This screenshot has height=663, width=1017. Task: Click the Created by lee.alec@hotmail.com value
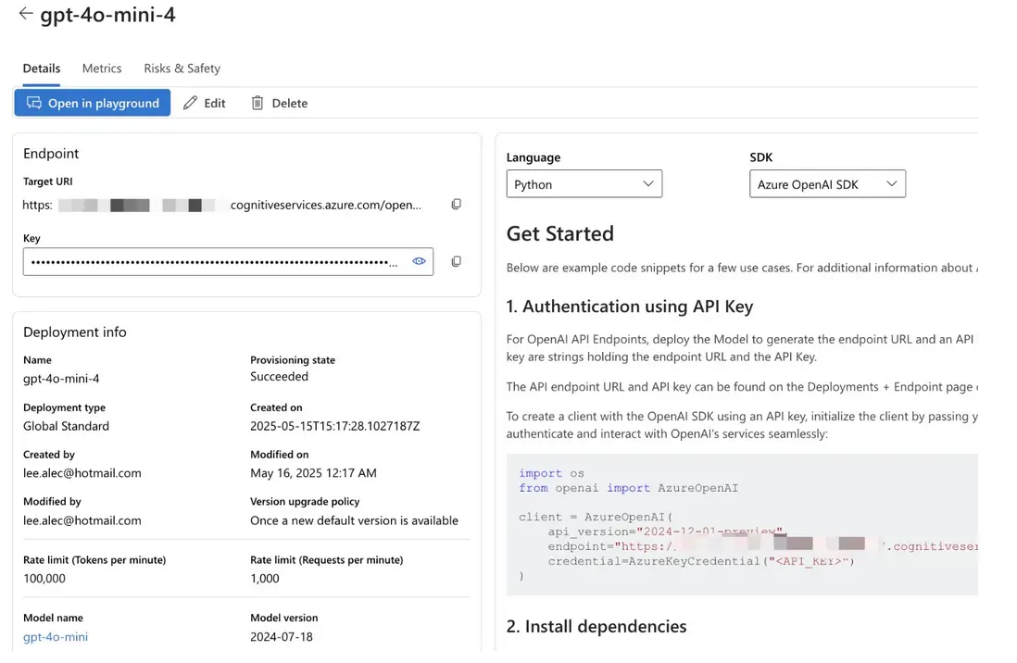click(x=82, y=473)
